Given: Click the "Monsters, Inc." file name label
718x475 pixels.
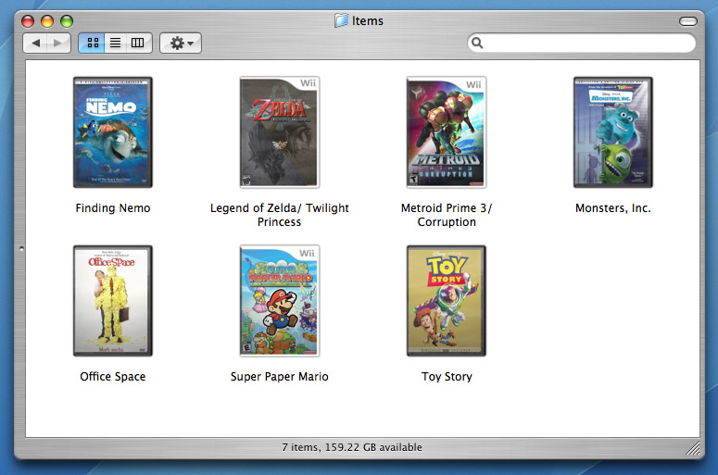Looking at the screenshot, I should pos(613,208).
